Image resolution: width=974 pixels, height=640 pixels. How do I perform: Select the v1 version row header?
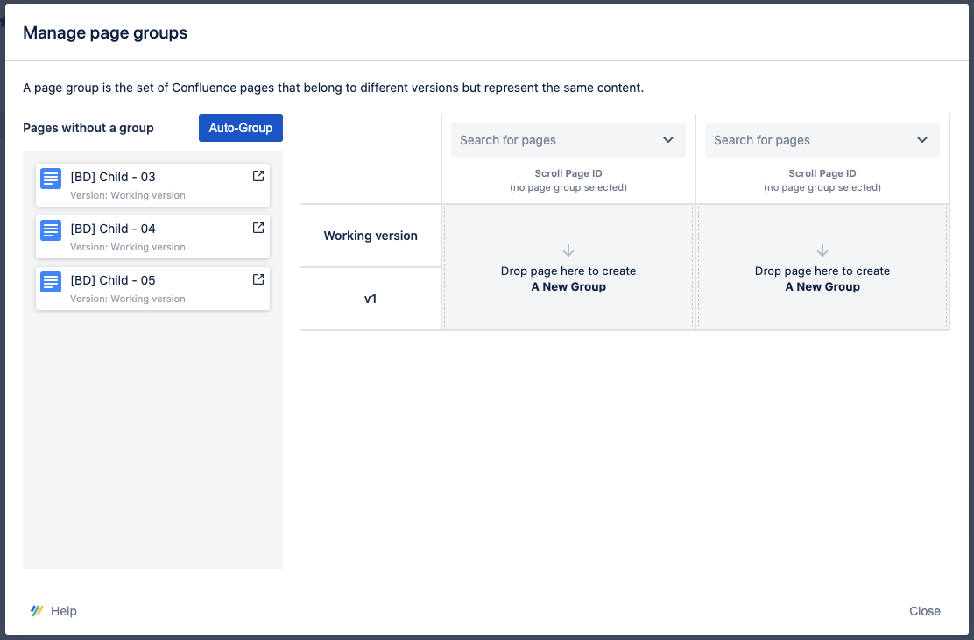pos(371,299)
